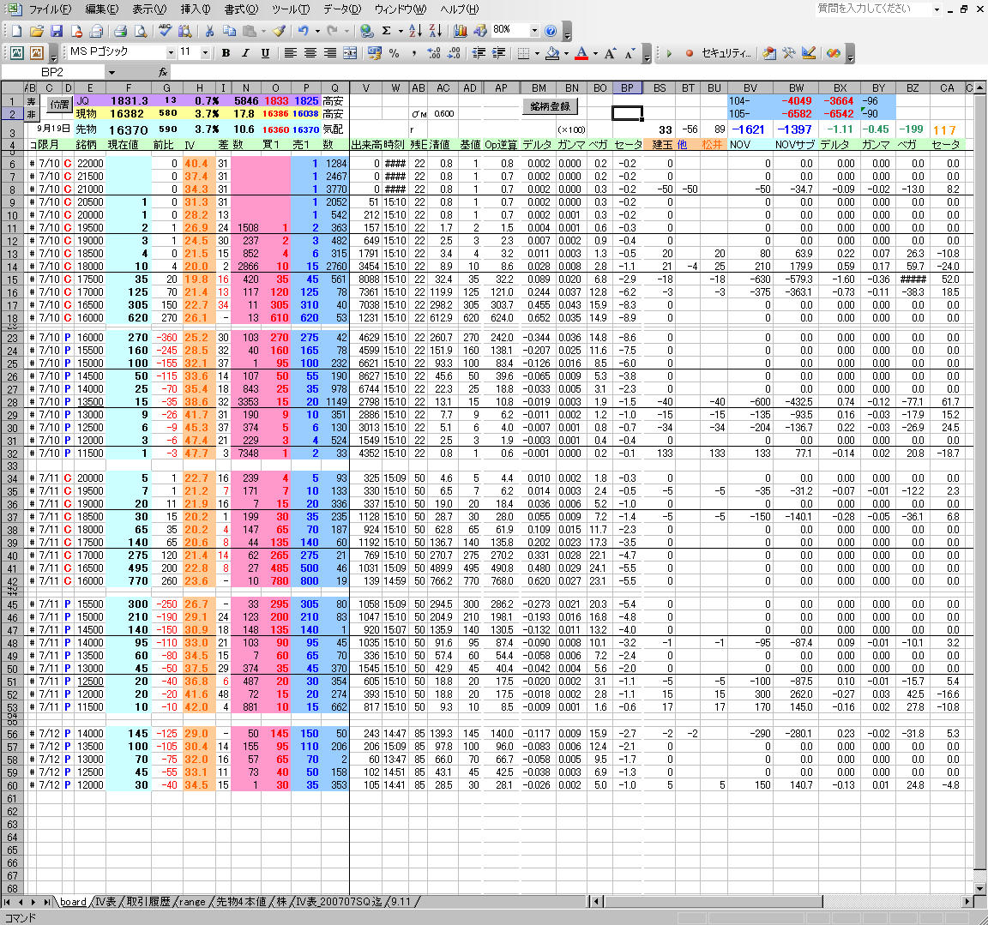The width and height of the screenshot is (988, 925).
Task: Toggle Italic formatting
Action: 246,53
